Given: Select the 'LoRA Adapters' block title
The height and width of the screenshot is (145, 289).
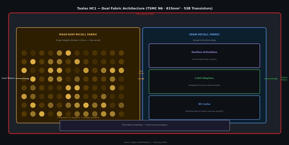Looking at the screenshot, I should tap(204, 78).
